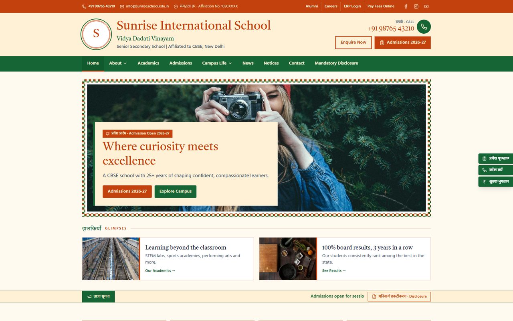Click the rupee icon on the side tab
This screenshot has width=513, height=321.
coord(485,181)
